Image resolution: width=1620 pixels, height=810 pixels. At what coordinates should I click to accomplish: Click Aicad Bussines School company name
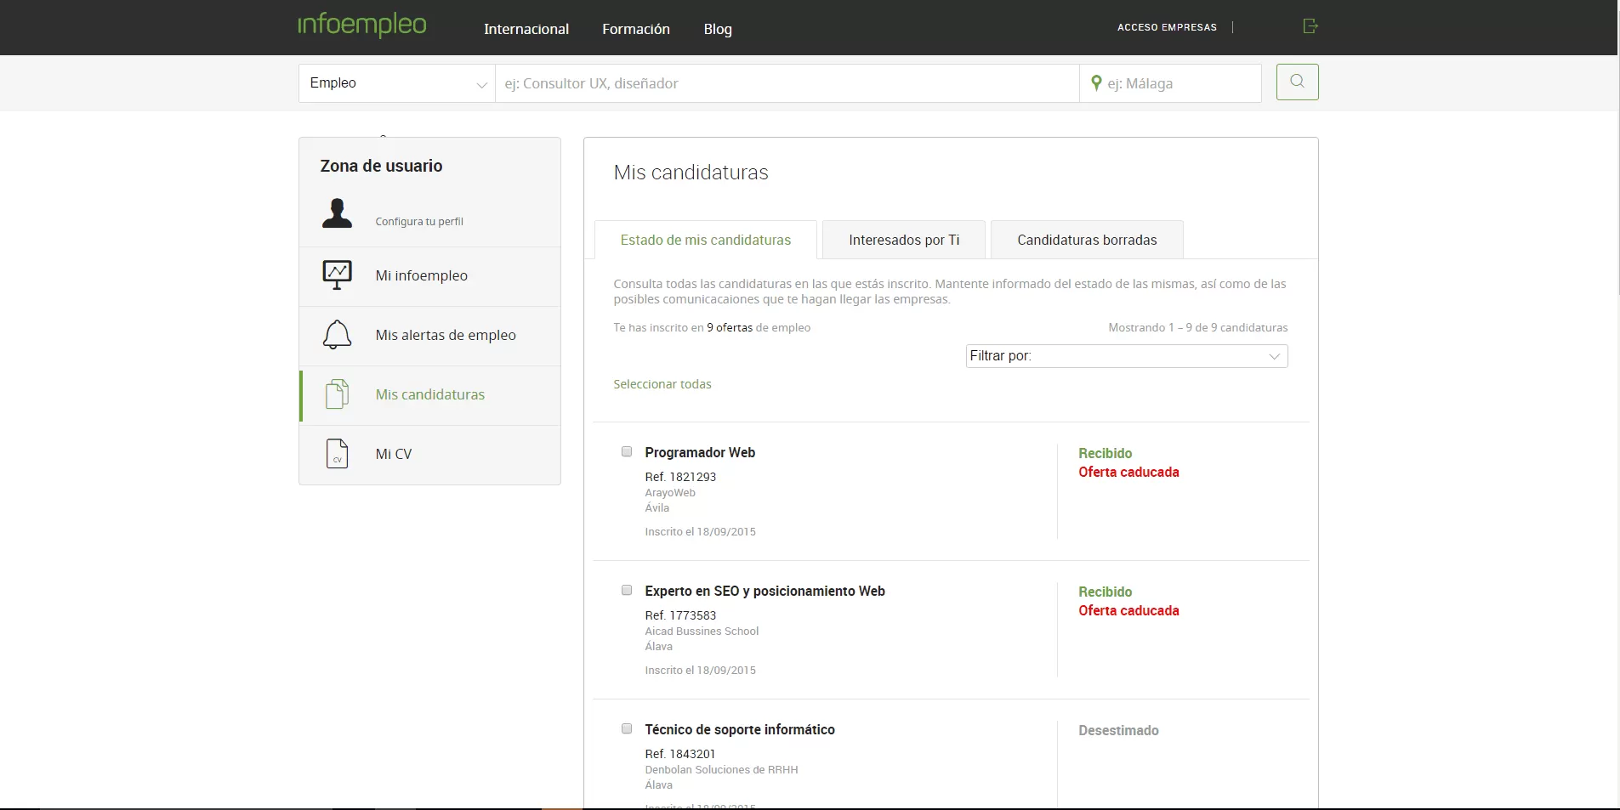702,632
